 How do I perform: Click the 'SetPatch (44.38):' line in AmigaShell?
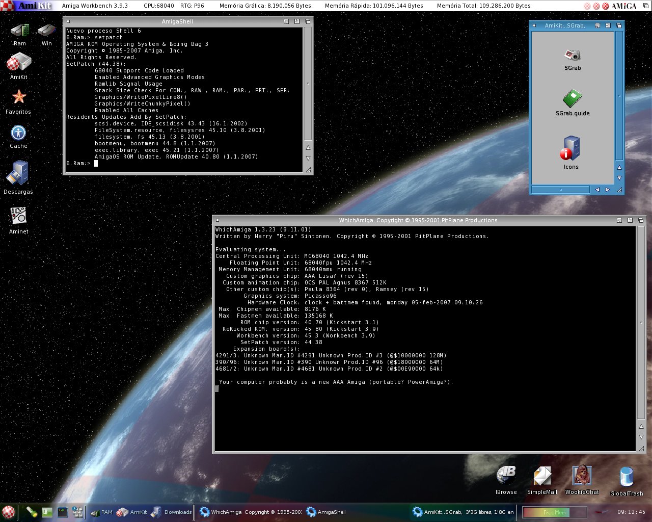tap(96, 64)
